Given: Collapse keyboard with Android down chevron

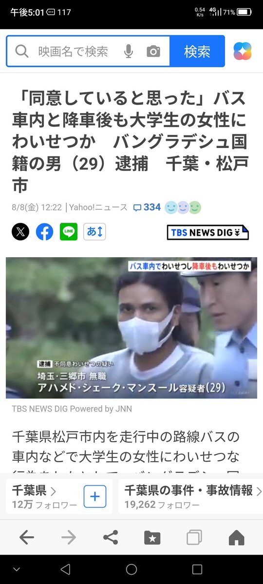Looking at the screenshot, I should (x=16, y=569).
